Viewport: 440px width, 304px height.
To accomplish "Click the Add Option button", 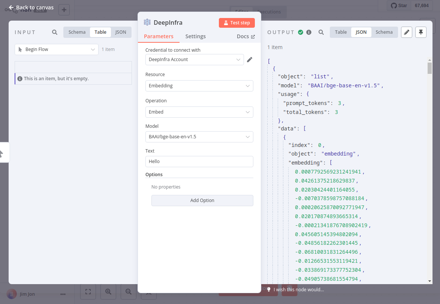I will 202,201.
